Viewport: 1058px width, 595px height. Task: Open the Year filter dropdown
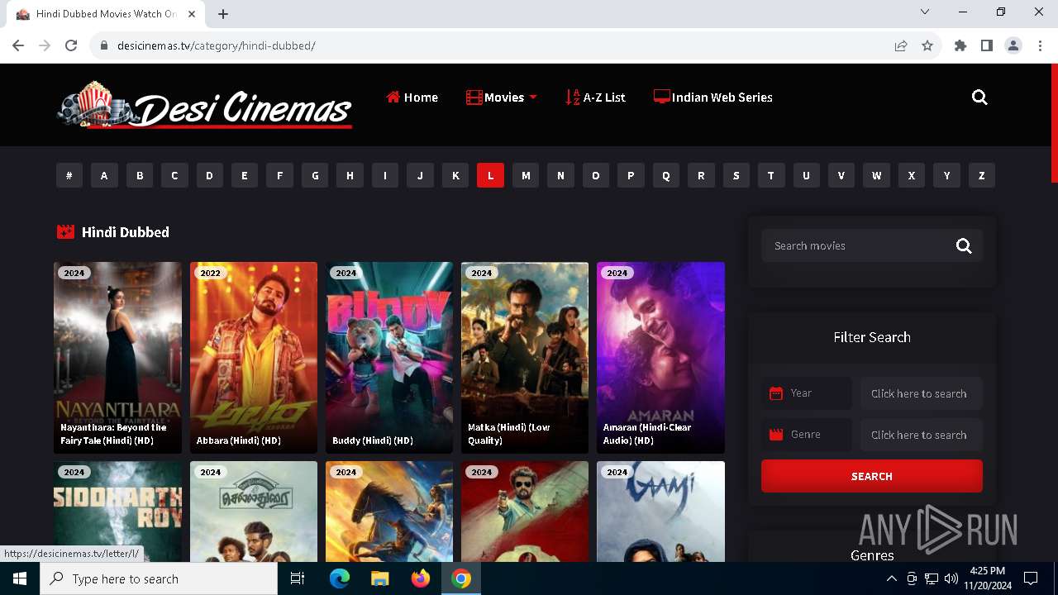click(x=807, y=393)
